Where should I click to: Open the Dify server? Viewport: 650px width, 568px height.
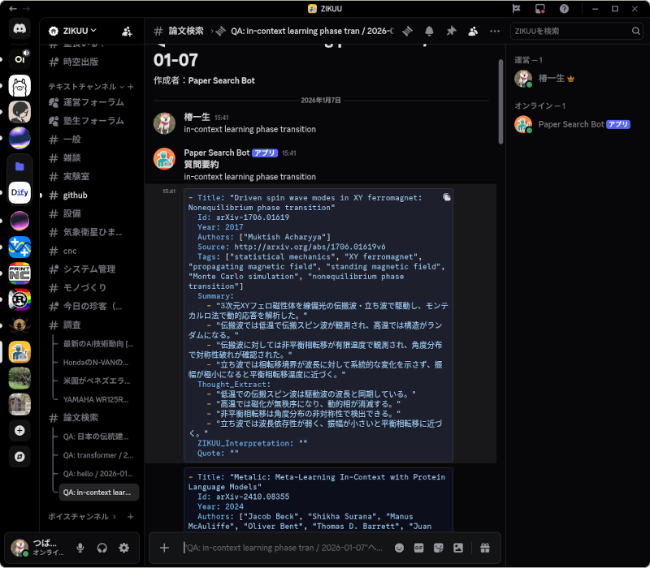pyautogui.click(x=19, y=192)
